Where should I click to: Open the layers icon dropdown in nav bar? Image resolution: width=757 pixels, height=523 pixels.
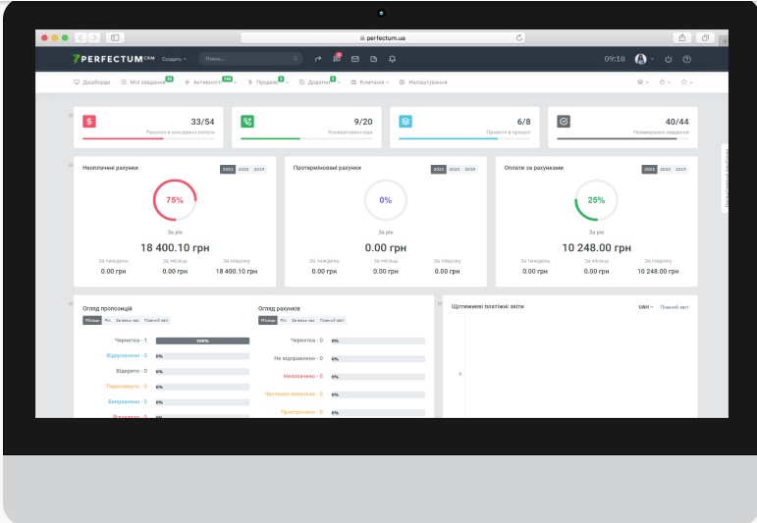pos(643,82)
